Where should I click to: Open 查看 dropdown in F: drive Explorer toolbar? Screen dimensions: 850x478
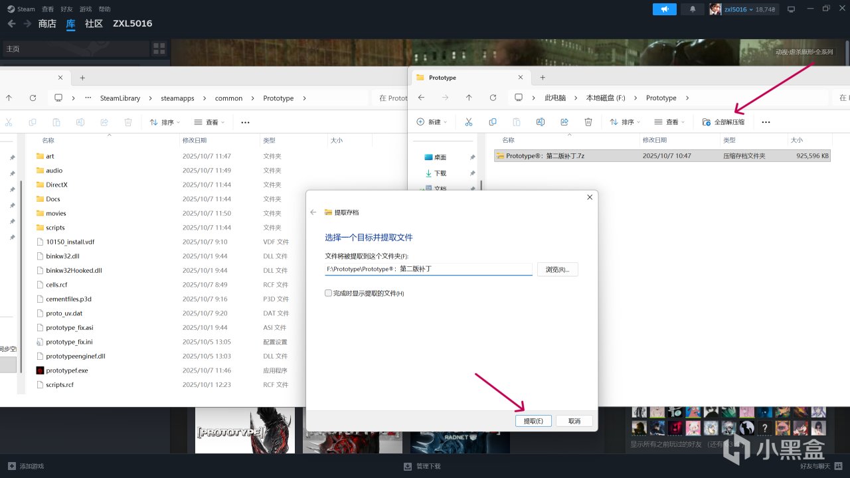pyautogui.click(x=669, y=122)
